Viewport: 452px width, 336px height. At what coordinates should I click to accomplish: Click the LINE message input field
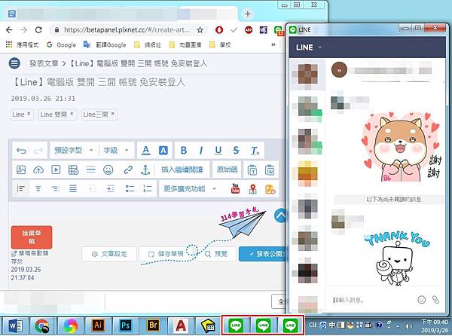tap(372, 300)
